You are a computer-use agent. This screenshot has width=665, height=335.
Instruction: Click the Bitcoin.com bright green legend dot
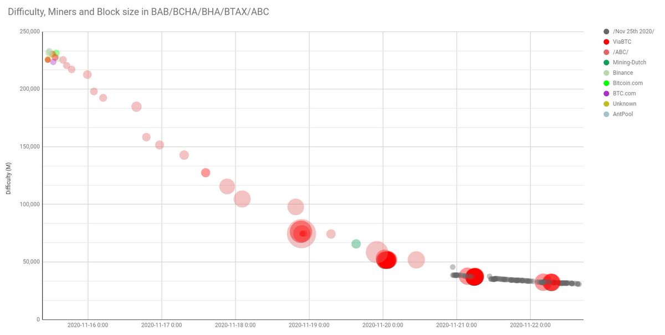click(x=606, y=83)
